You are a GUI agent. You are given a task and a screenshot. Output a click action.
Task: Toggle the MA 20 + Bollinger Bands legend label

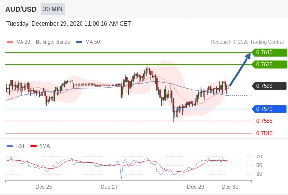(43, 42)
